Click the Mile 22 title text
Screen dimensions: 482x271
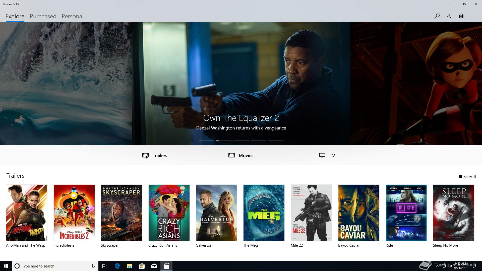point(297,245)
